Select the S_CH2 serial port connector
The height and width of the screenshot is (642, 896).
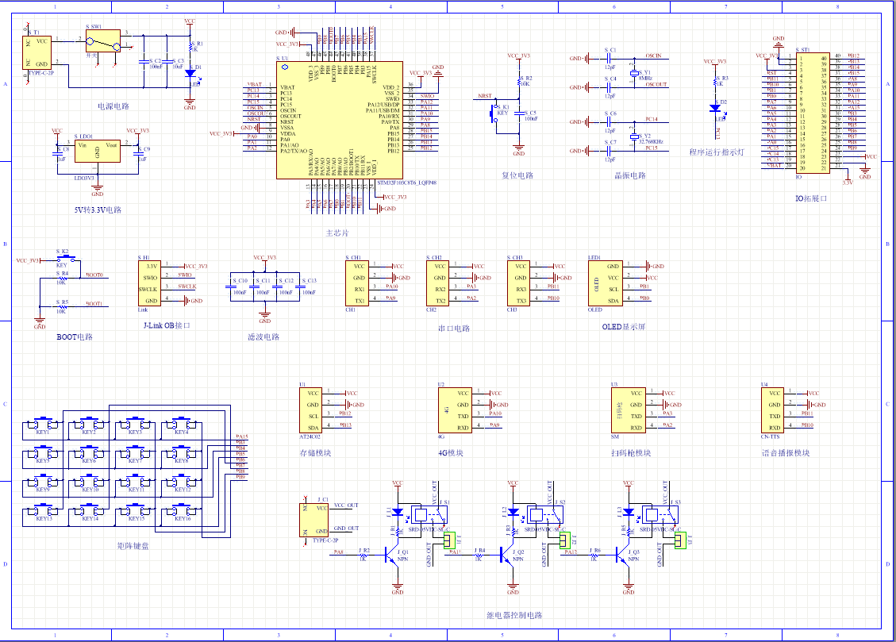tap(438, 283)
